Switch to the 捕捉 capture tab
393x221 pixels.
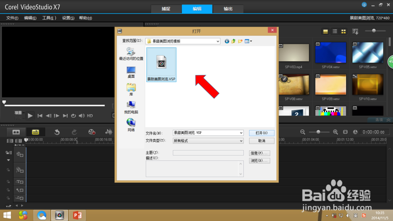pos(166,9)
